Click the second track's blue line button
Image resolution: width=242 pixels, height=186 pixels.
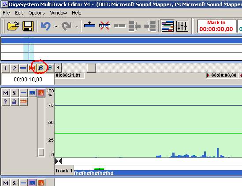tap(23, 182)
